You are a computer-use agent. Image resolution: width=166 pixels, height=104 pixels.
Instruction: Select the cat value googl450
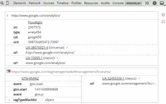point(34,37)
